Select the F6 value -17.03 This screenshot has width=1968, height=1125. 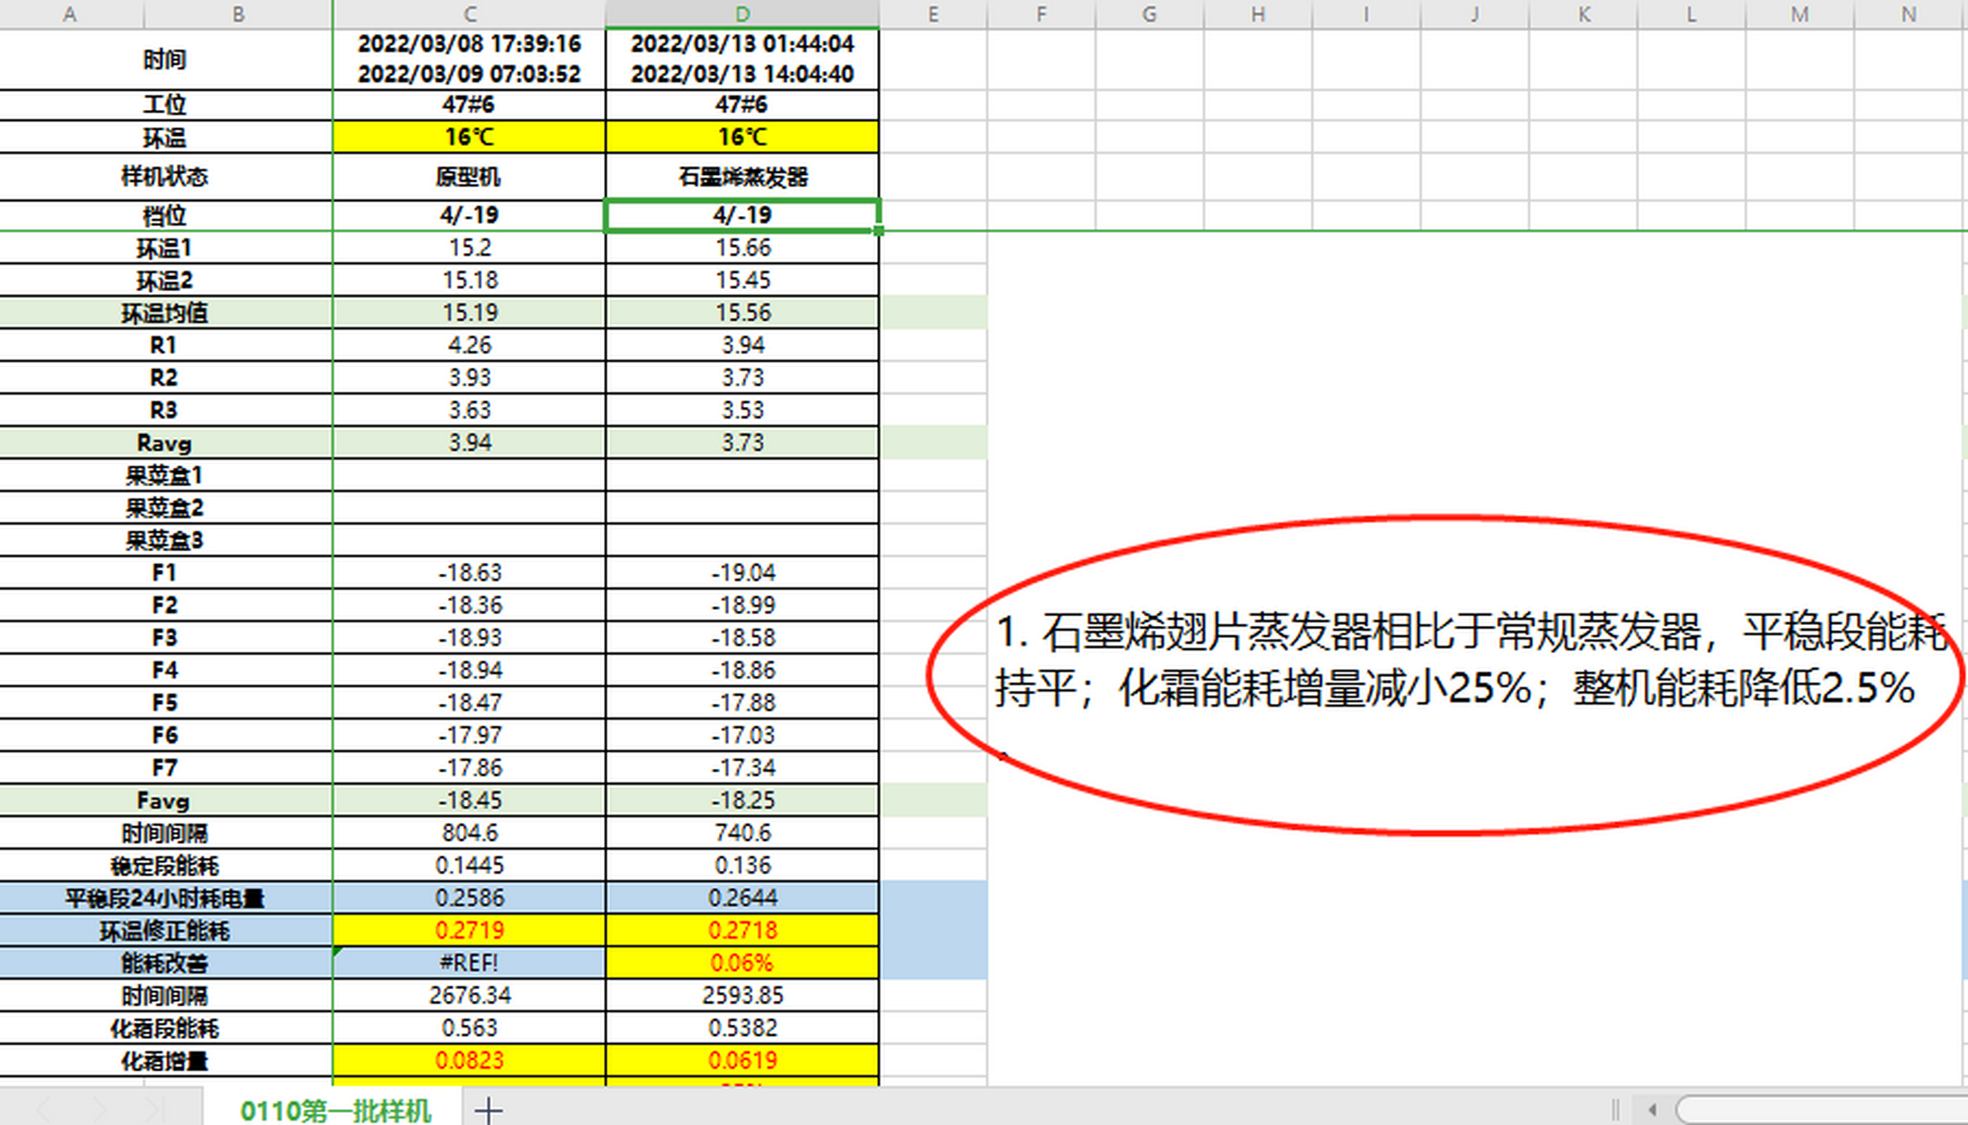743,736
